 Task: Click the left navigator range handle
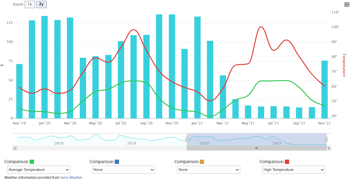pos(187,139)
